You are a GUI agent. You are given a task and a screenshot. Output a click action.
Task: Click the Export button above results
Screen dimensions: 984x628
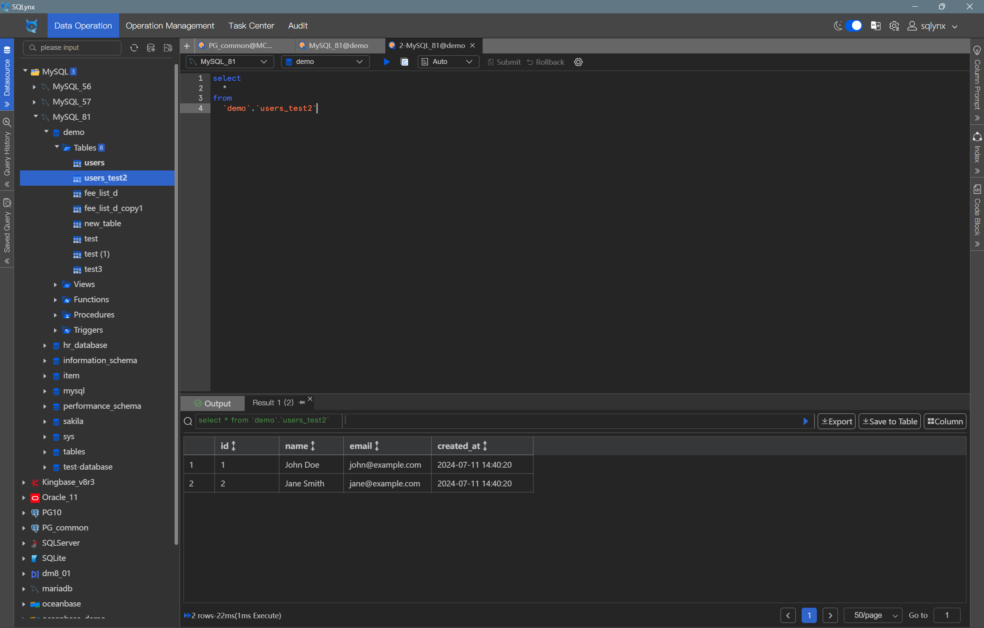[x=836, y=421]
